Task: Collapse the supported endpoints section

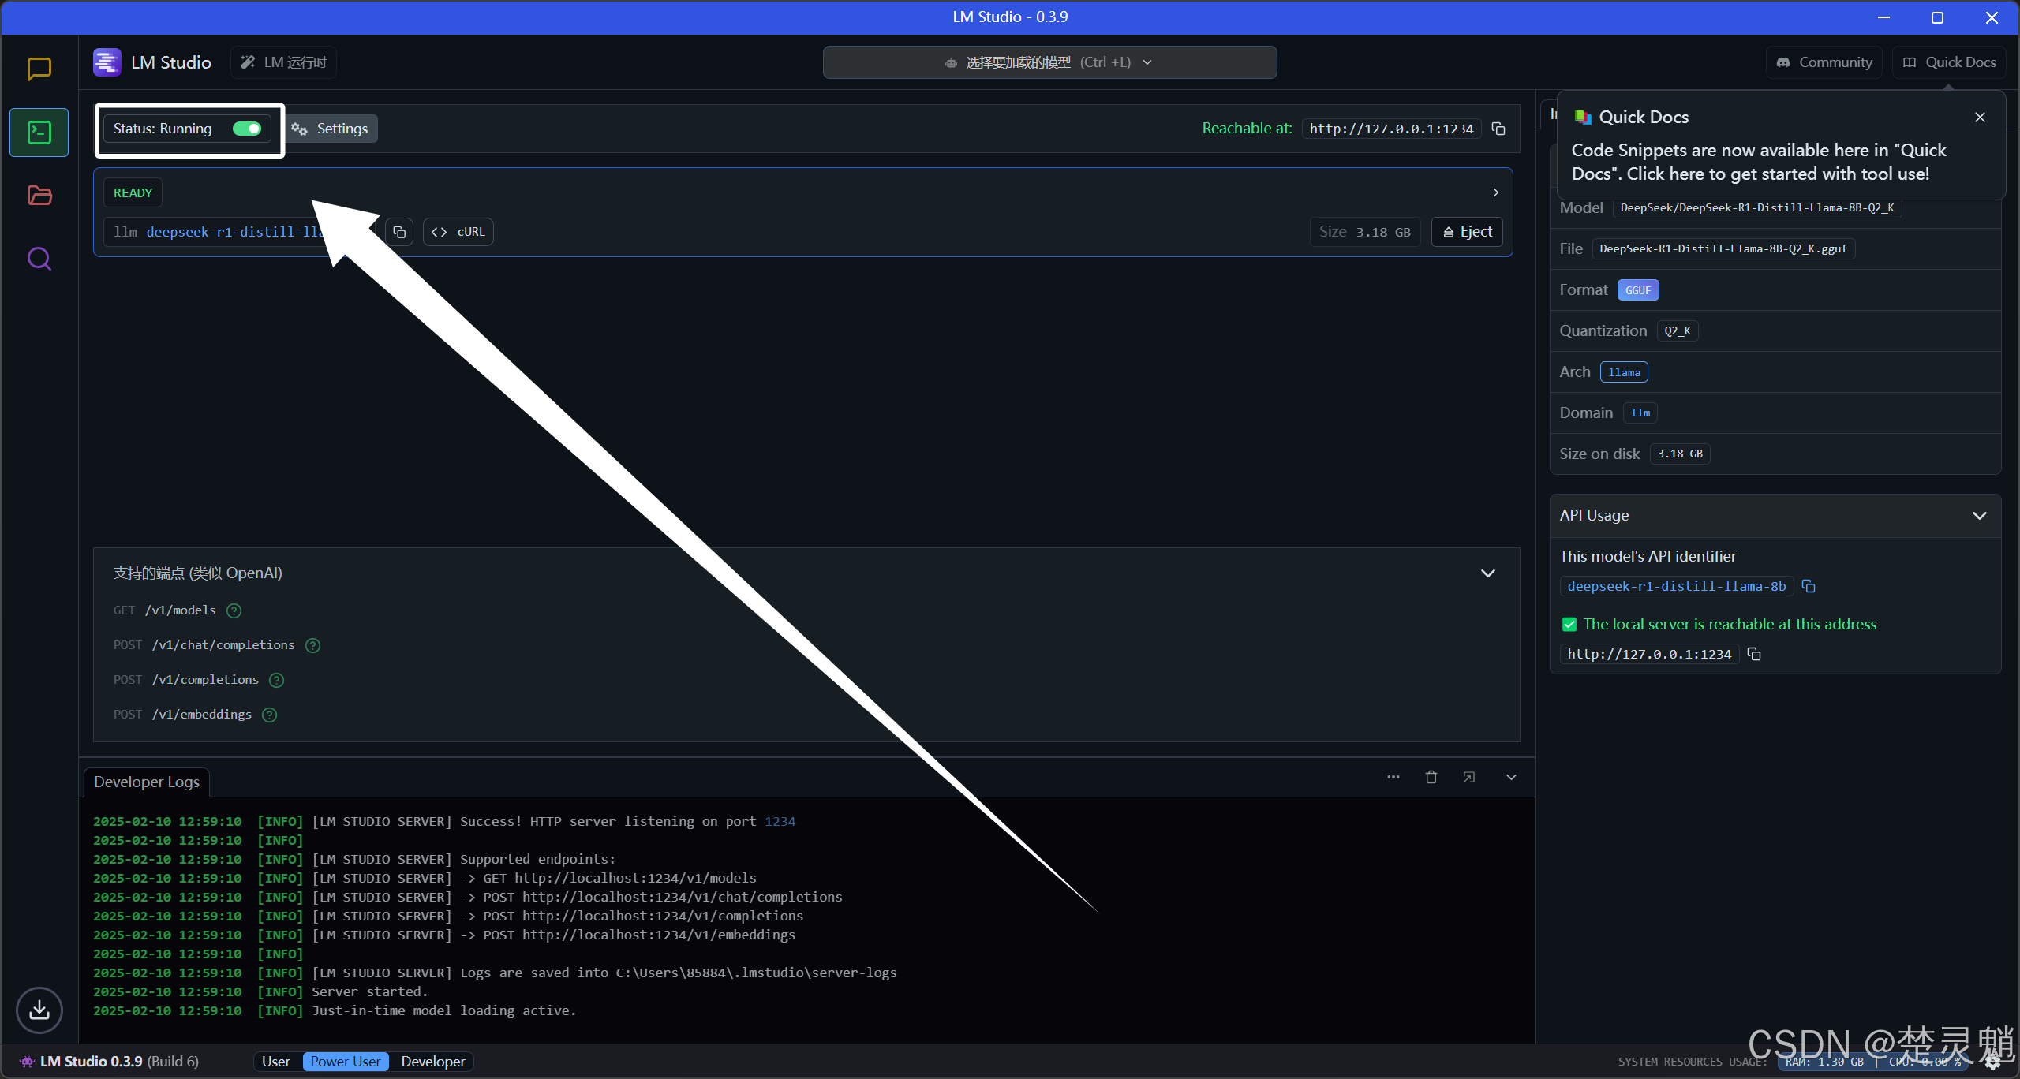Action: 1488,573
